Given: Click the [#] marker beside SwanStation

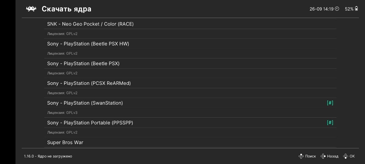Looking at the screenshot, I should pos(330,103).
